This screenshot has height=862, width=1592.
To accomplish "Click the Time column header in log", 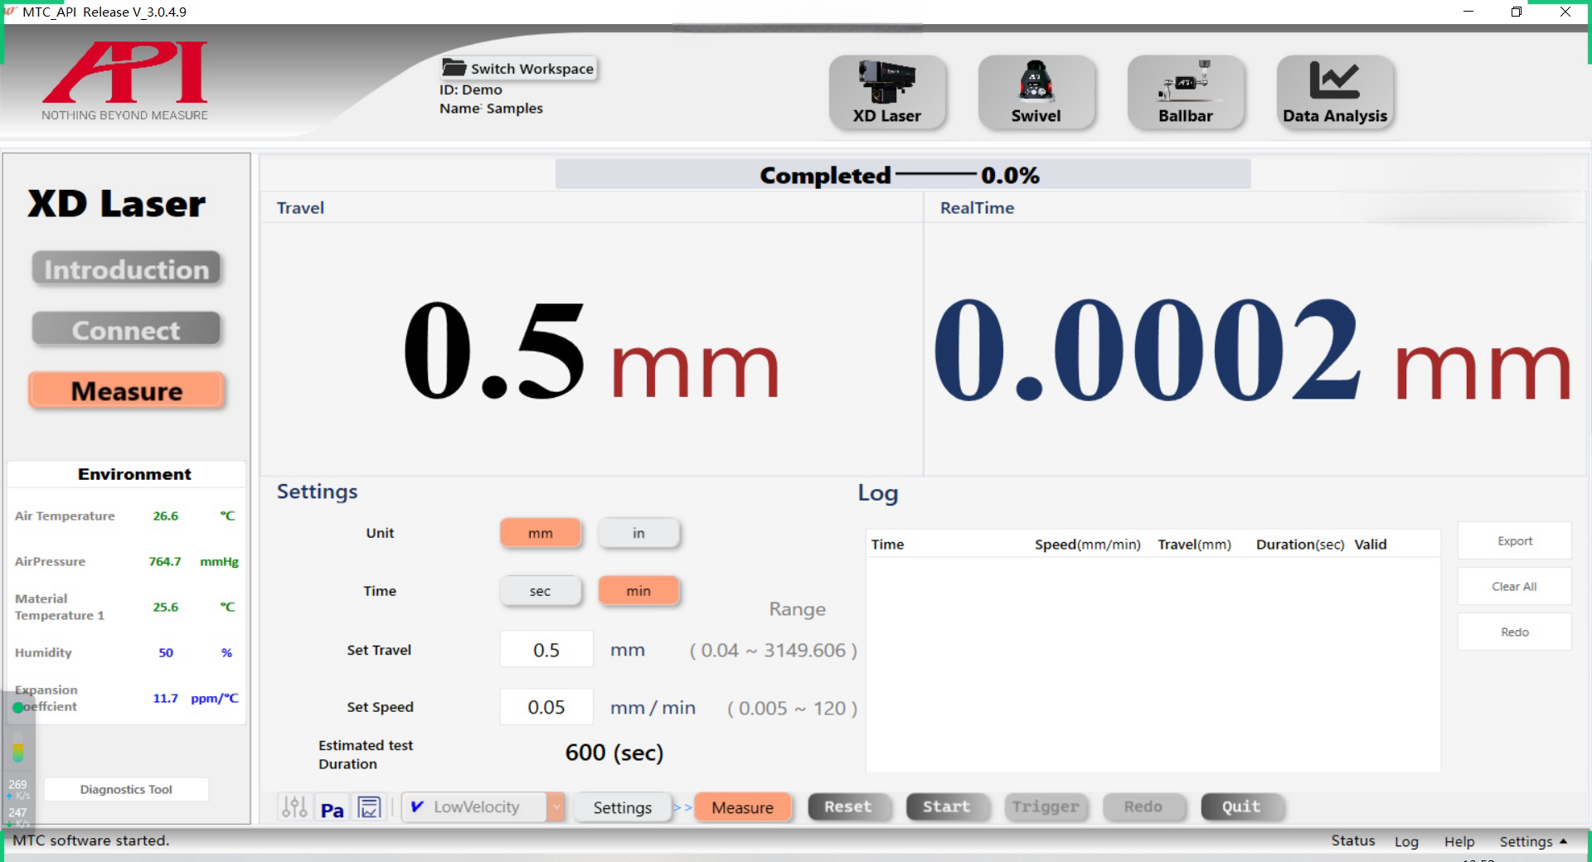I will click(887, 545).
